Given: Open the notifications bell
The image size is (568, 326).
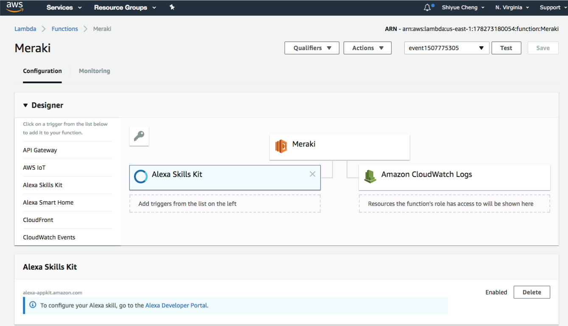Looking at the screenshot, I should pyautogui.click(x=427, y=7).
